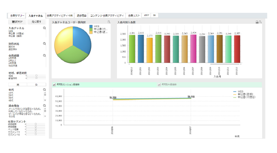The width and height of the screenshot is (277, 153).
Task: Click the 選択クリア button
Action: tap(17, 22)
